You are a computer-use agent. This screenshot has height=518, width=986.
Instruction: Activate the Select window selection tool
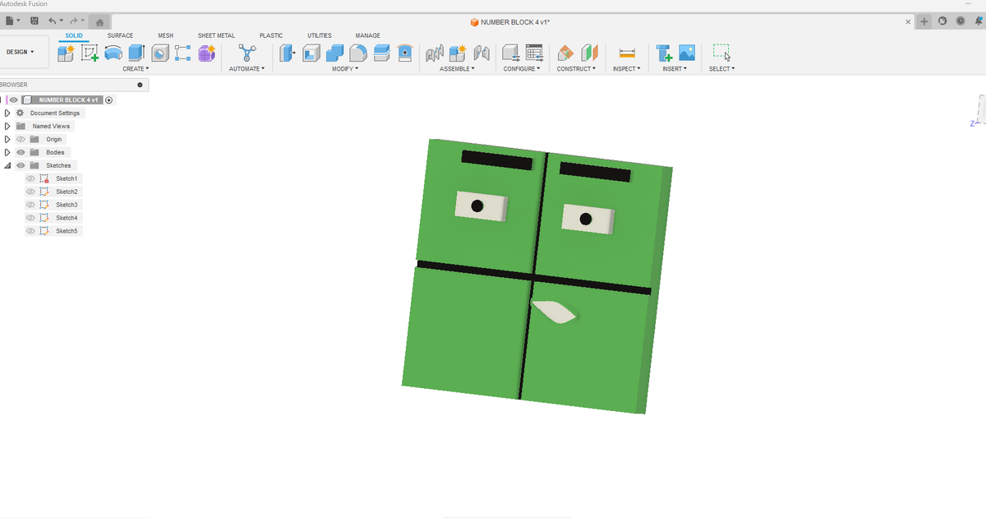coord(721,53)
